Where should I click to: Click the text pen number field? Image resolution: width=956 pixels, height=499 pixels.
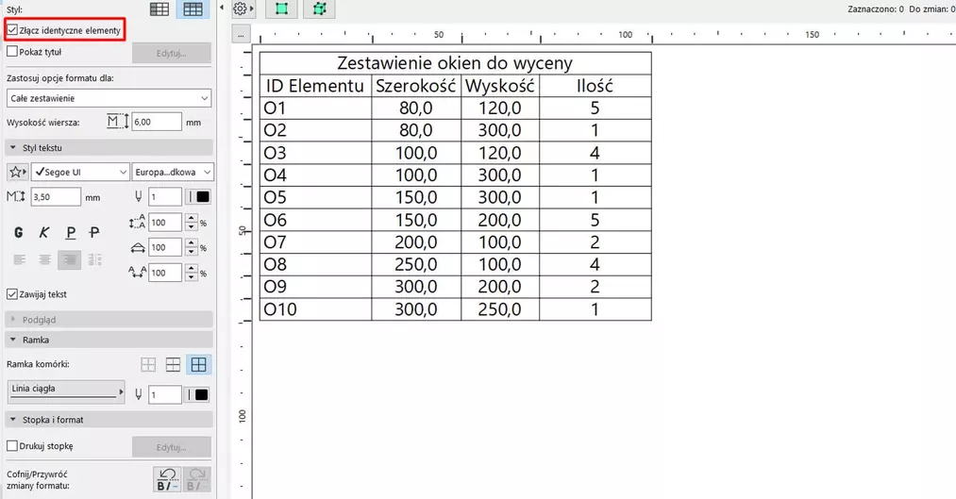(164, 197)
